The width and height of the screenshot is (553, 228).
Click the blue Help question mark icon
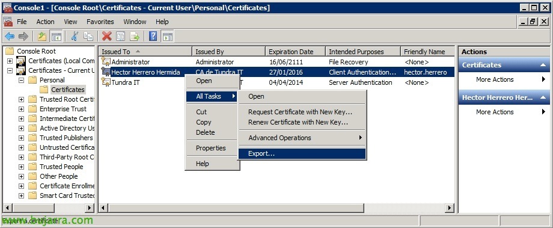[x=153, y=36]
